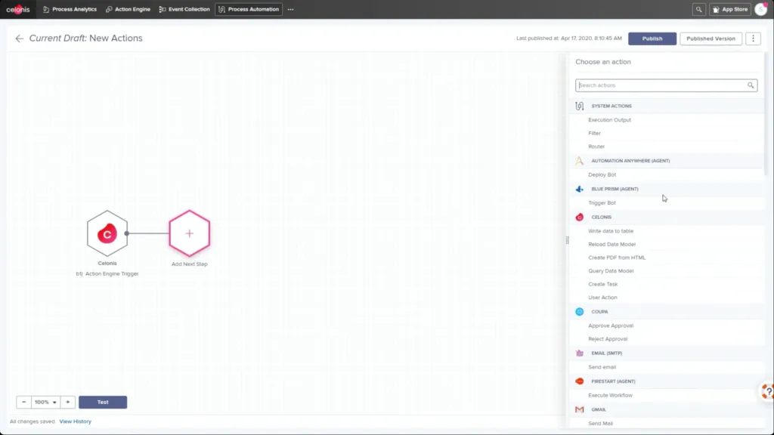Viewport: 774px width, 435px height.
Task: Click the EMAIL (SMTP) header text
Action: pyautogui.click(x=607, y=353)
